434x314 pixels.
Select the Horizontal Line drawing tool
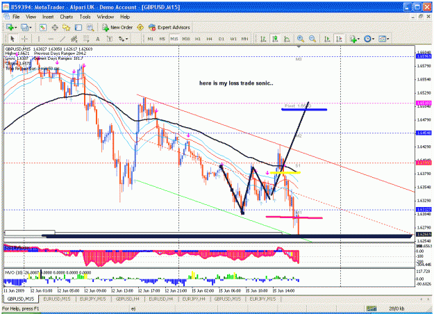point(51,39)
